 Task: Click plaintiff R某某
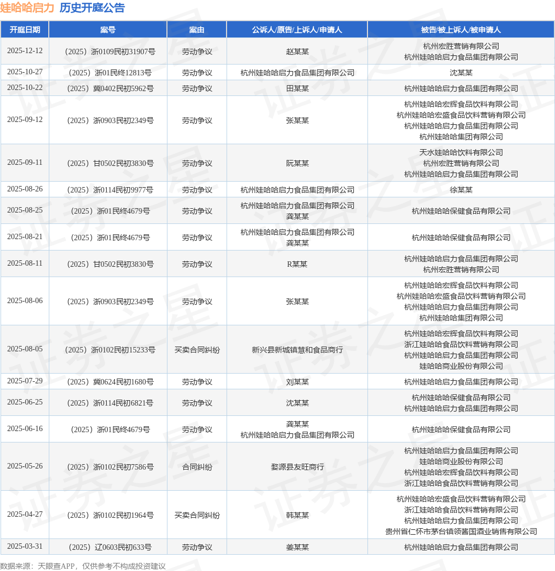coord(298,265)
